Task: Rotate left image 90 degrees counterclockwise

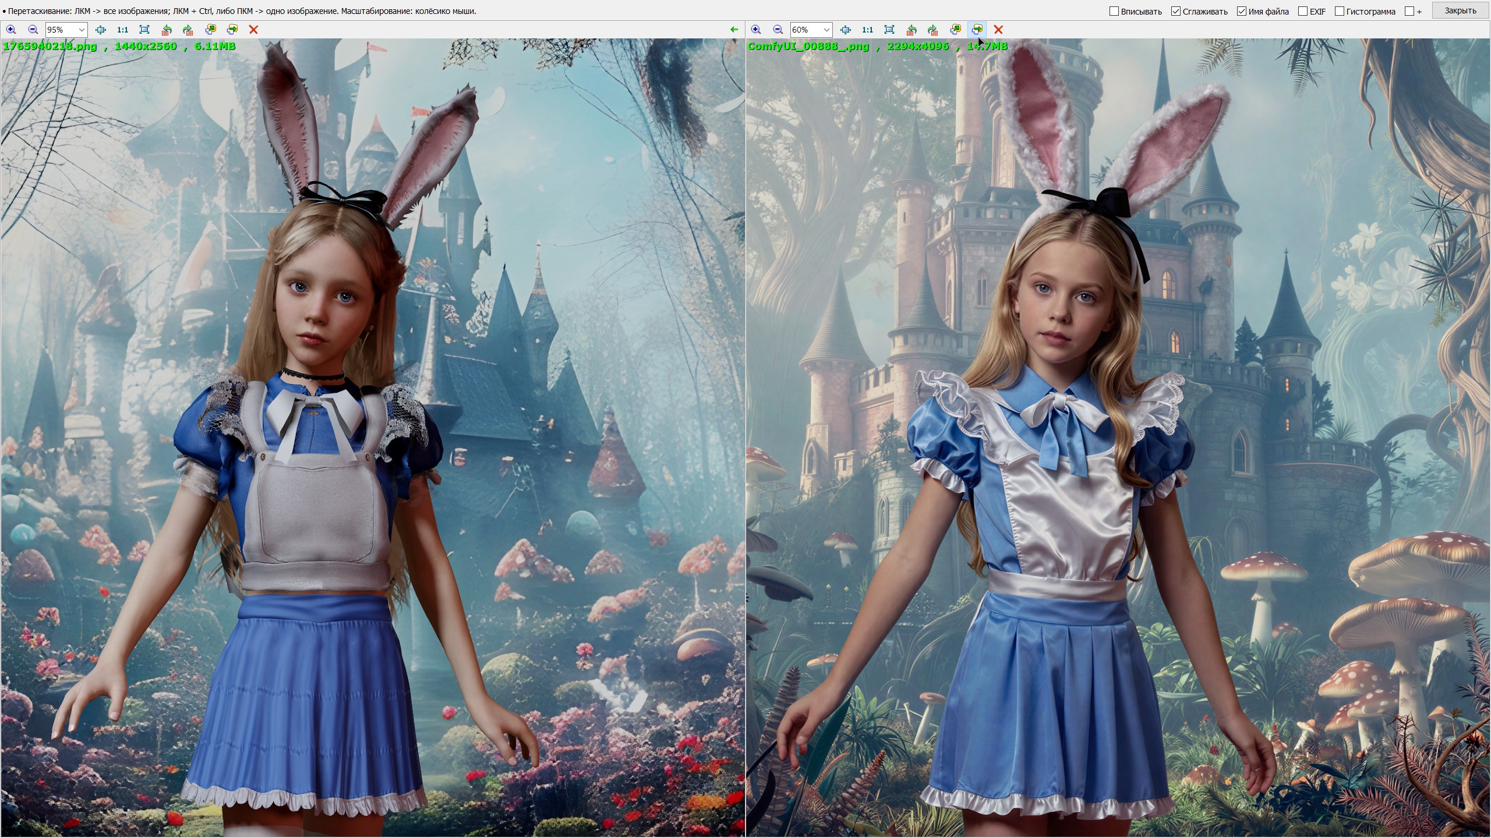Action: click(167, 30)
